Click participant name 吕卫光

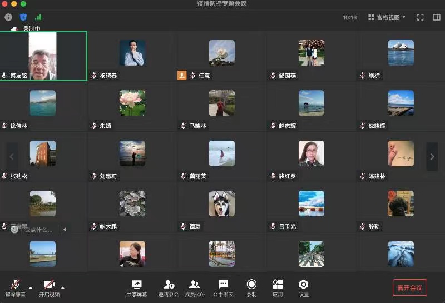(287, 226)
